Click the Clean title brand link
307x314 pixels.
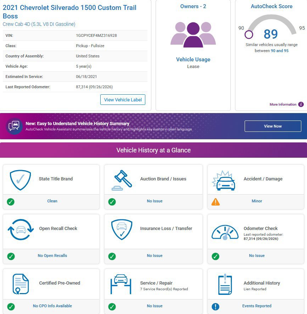point(52,201)
